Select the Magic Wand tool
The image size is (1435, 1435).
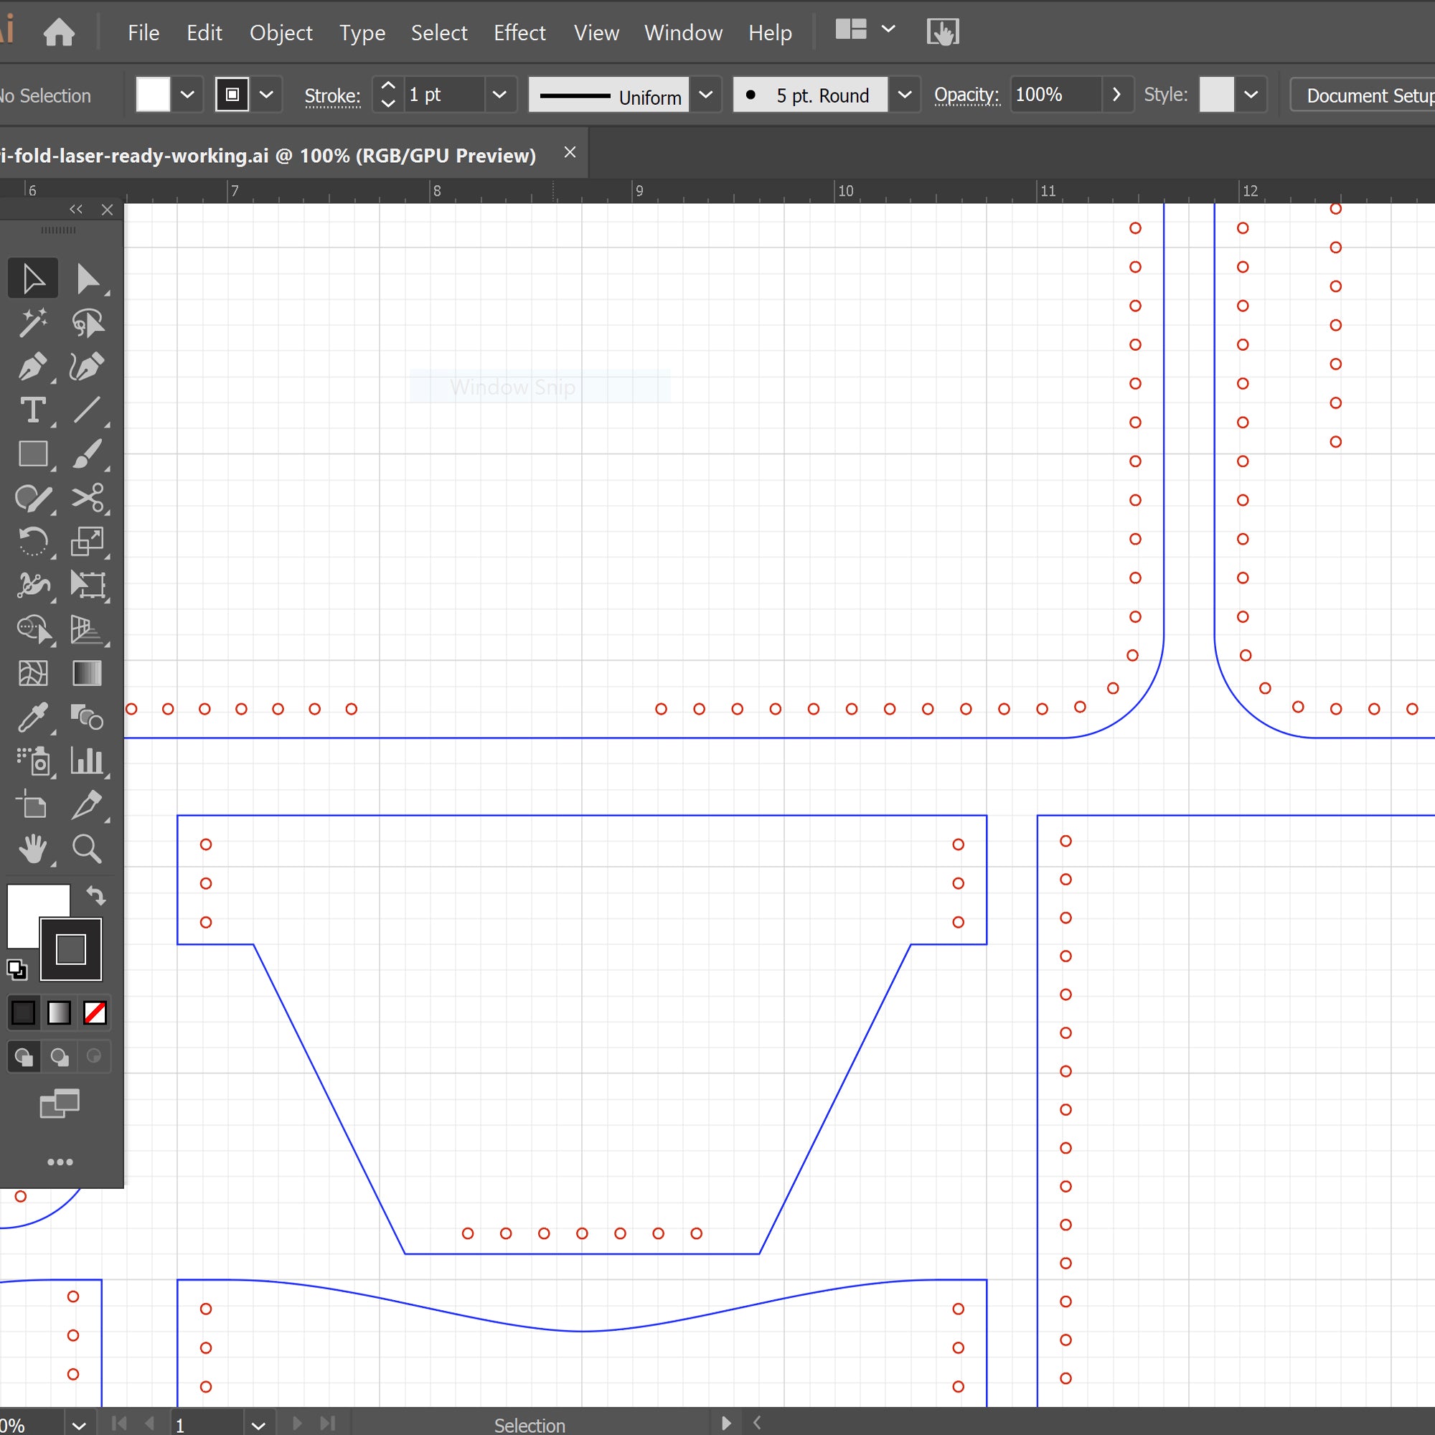[33, 322]
